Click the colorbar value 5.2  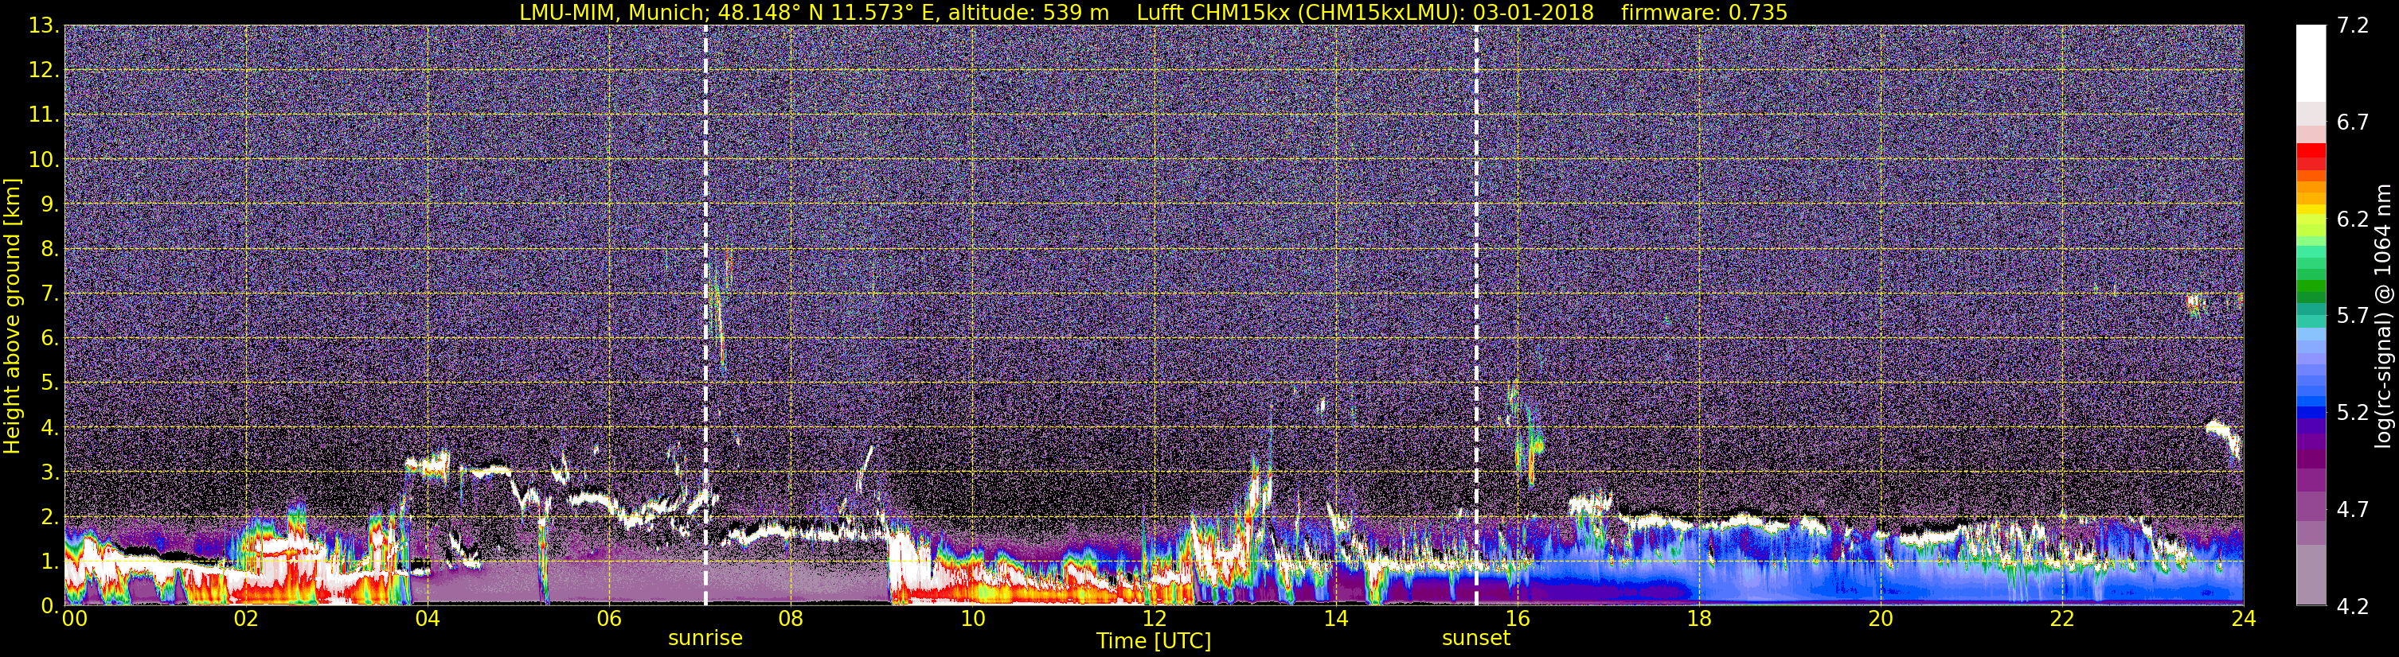pyautogui.click(x=2353, y=412)
